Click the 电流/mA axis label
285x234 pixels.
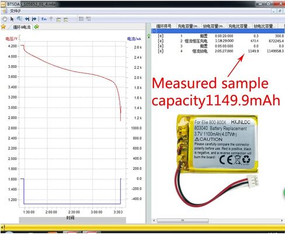click(134, 39)
